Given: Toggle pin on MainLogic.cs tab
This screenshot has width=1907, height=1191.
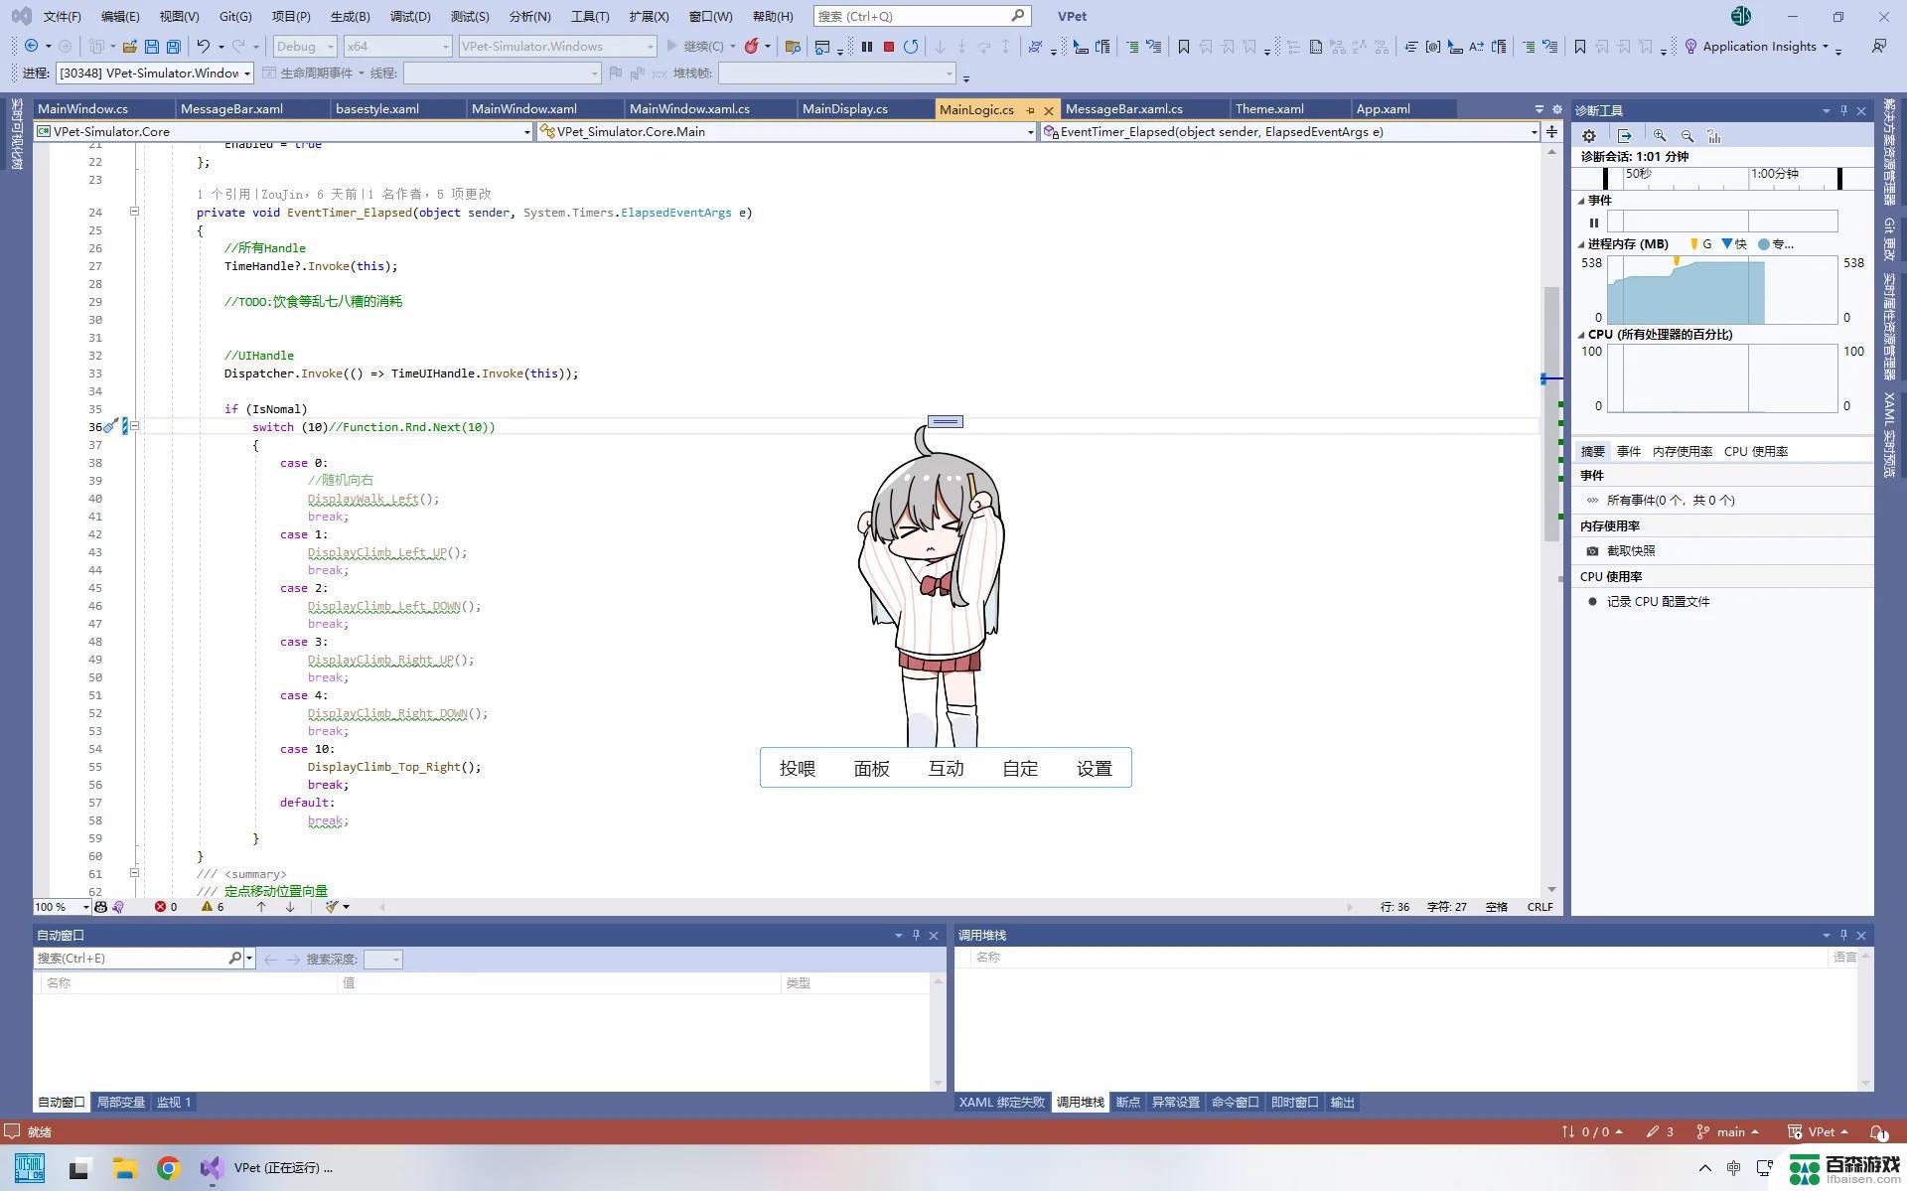Looking at the screenshot, I should point(1031,110).
